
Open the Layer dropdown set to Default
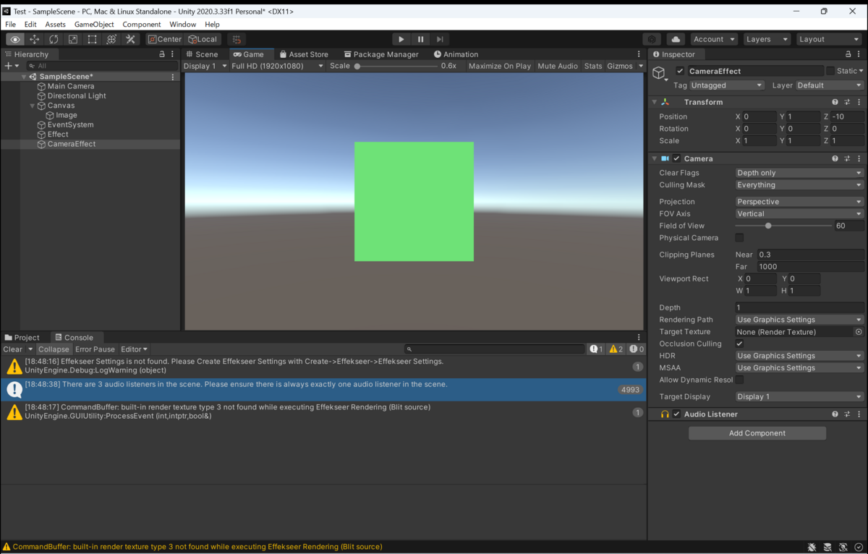pyautogui.click(x=830, y=85)
